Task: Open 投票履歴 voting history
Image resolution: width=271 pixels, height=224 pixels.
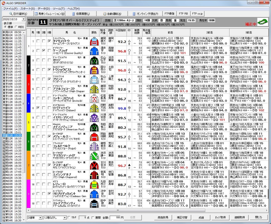Action: 81,14
